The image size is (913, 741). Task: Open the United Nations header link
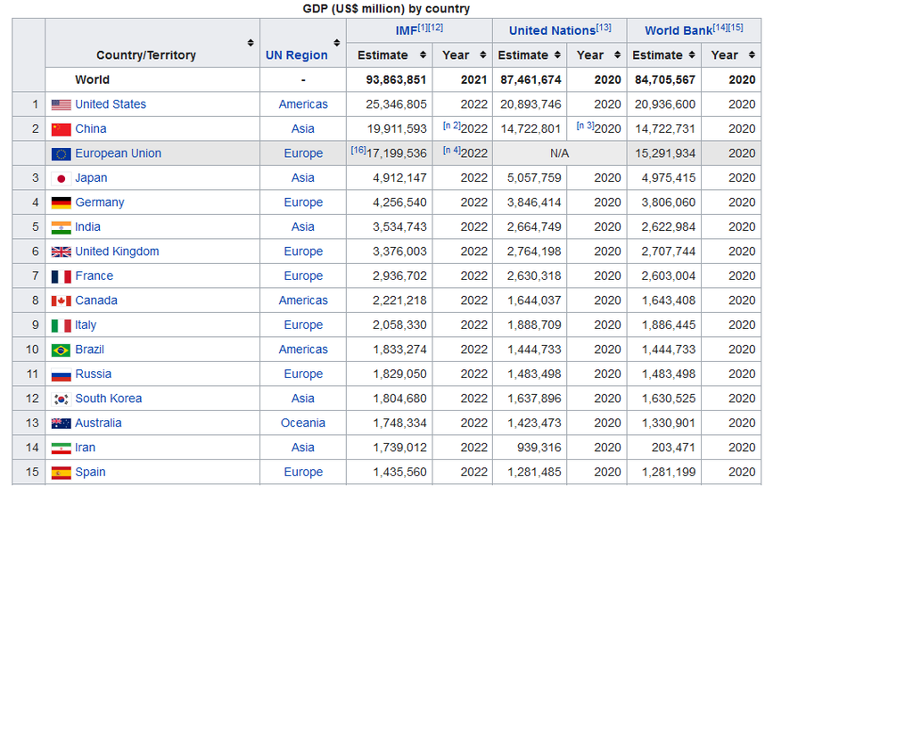pos(552,31)
